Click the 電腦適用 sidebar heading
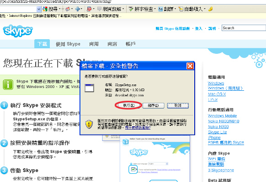This screenshot has width=266, height=182. coord(216,78)
